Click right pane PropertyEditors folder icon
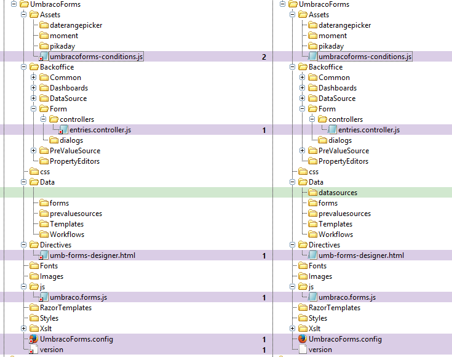 tap(312, 161)
